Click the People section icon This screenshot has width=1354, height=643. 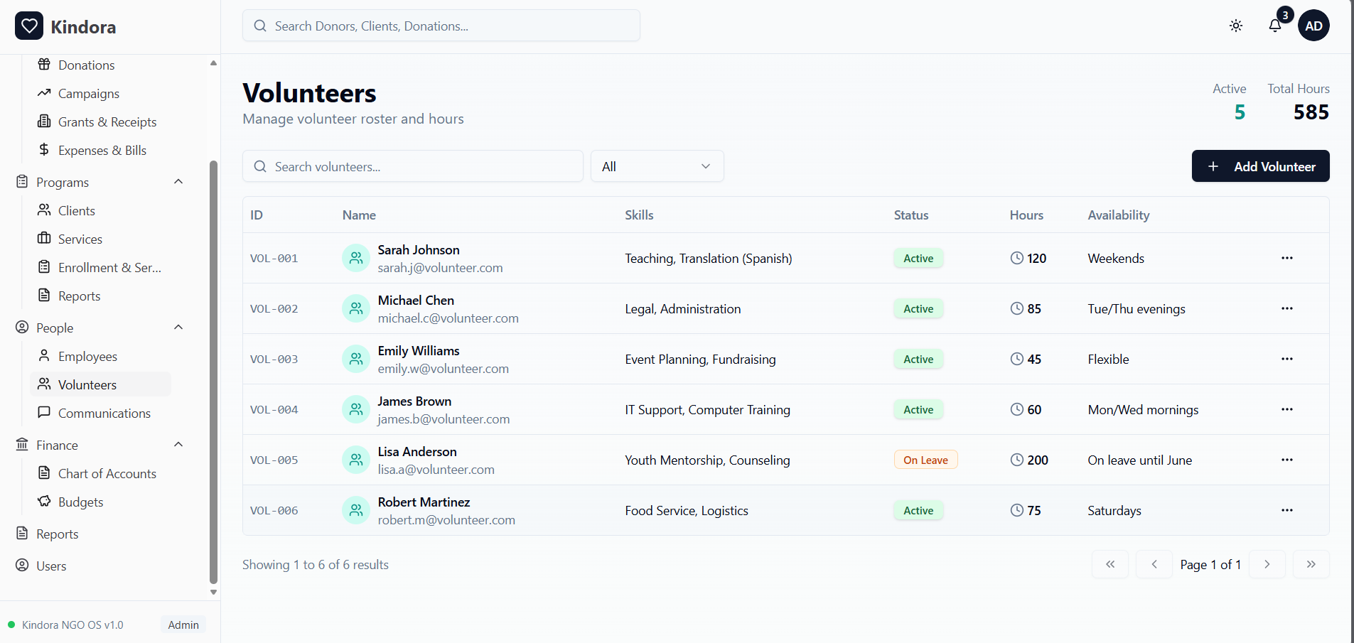tap(22, 328)
